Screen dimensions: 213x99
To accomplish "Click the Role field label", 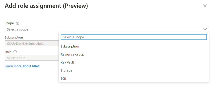I will [8, 52].
